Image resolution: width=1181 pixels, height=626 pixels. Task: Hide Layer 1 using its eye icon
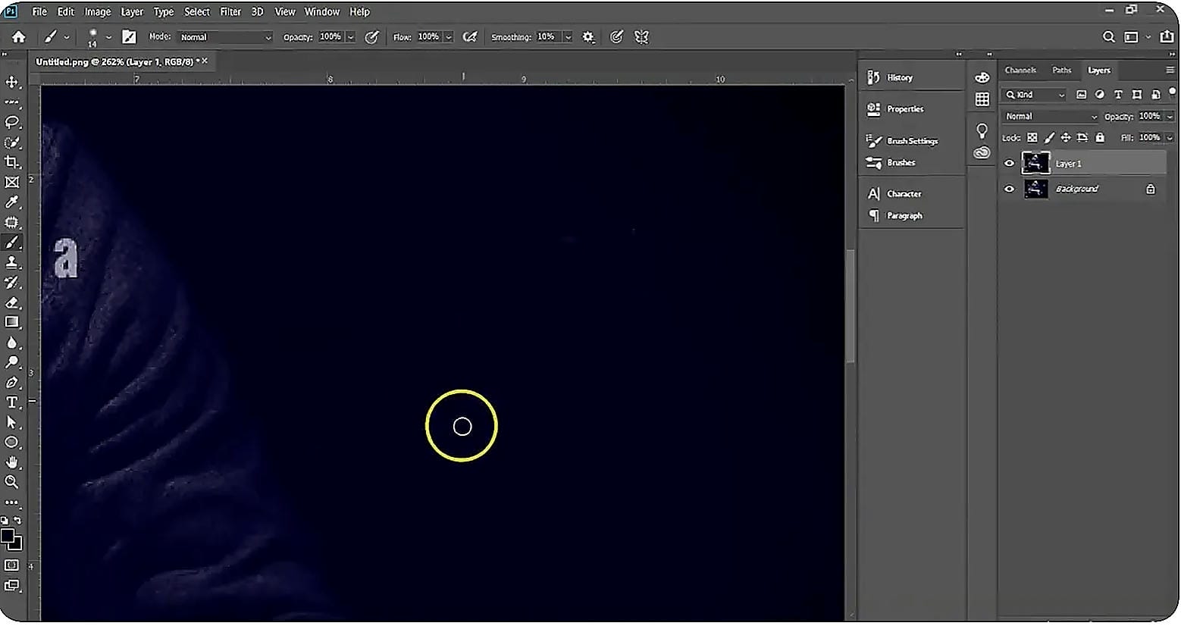[x=1010, y=164]
